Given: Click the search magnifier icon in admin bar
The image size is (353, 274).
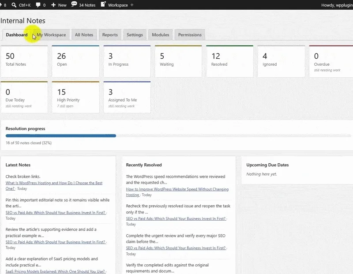Looking at the screenshot, I should (14, 5).
